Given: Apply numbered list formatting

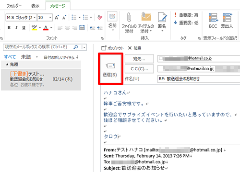Looking at the screenshot, I should [x=85, y=17].
